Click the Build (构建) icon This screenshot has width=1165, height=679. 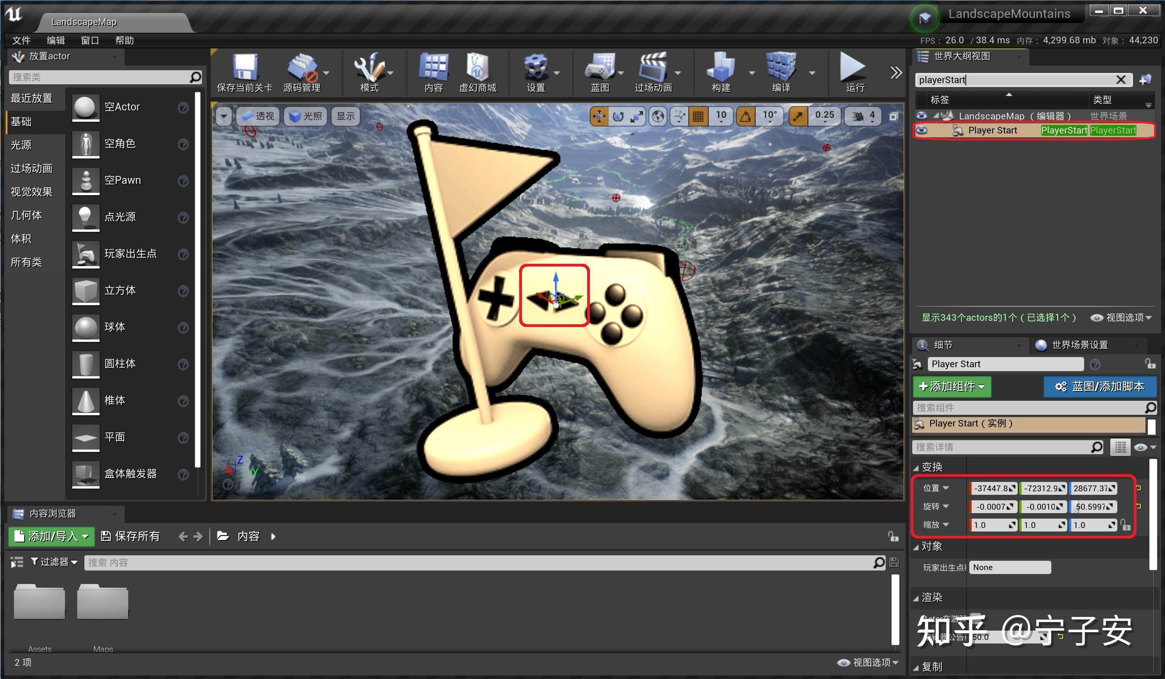coord(721,68)
